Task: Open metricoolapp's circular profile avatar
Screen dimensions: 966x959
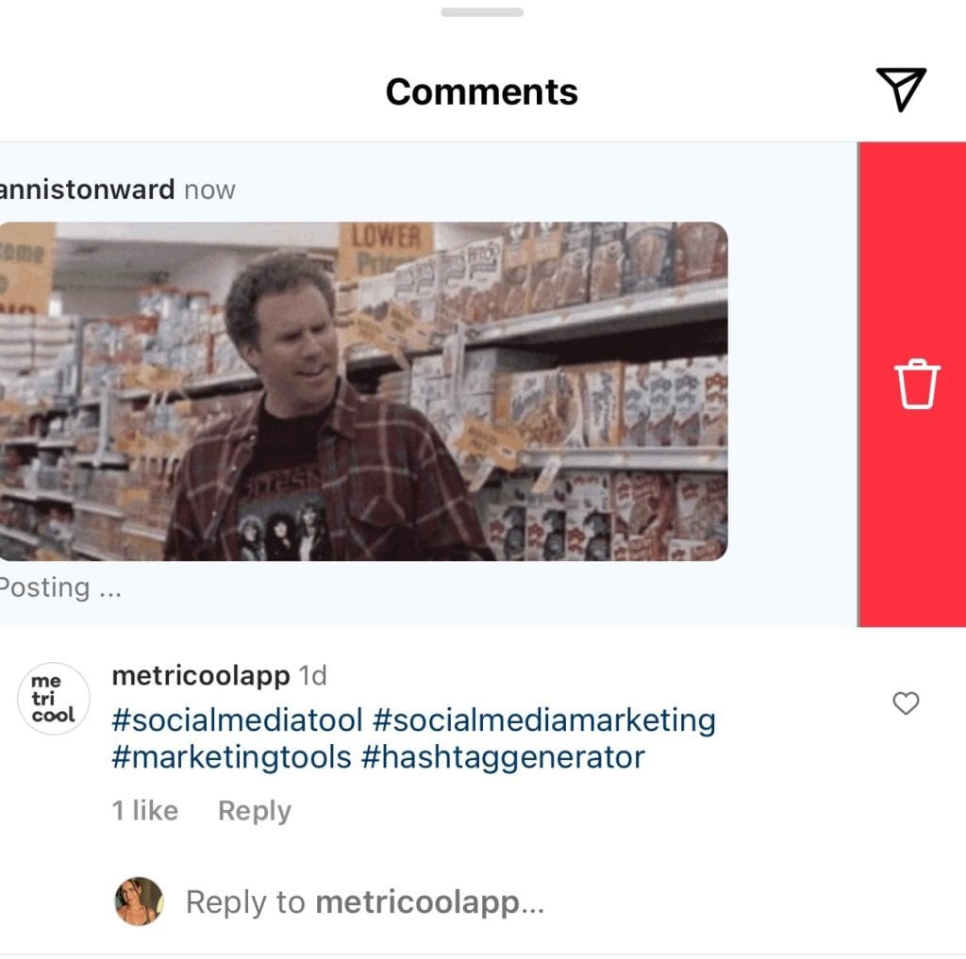Action: tap(54, 698)
